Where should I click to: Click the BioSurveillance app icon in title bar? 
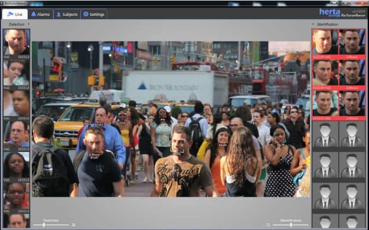point(3,3)
